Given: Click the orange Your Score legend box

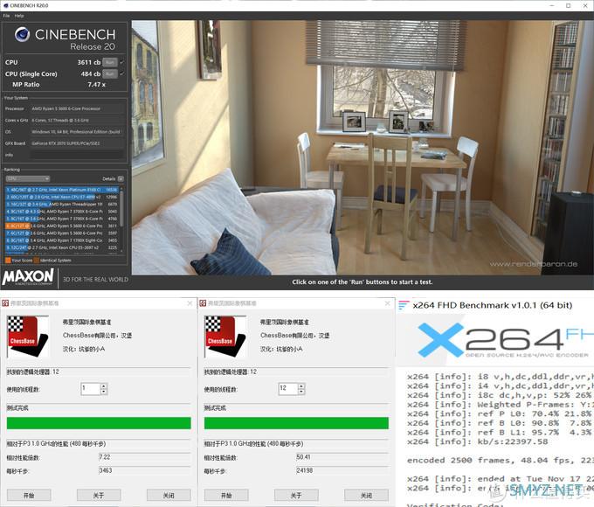Looking at the screenshot, I should 8,260.
